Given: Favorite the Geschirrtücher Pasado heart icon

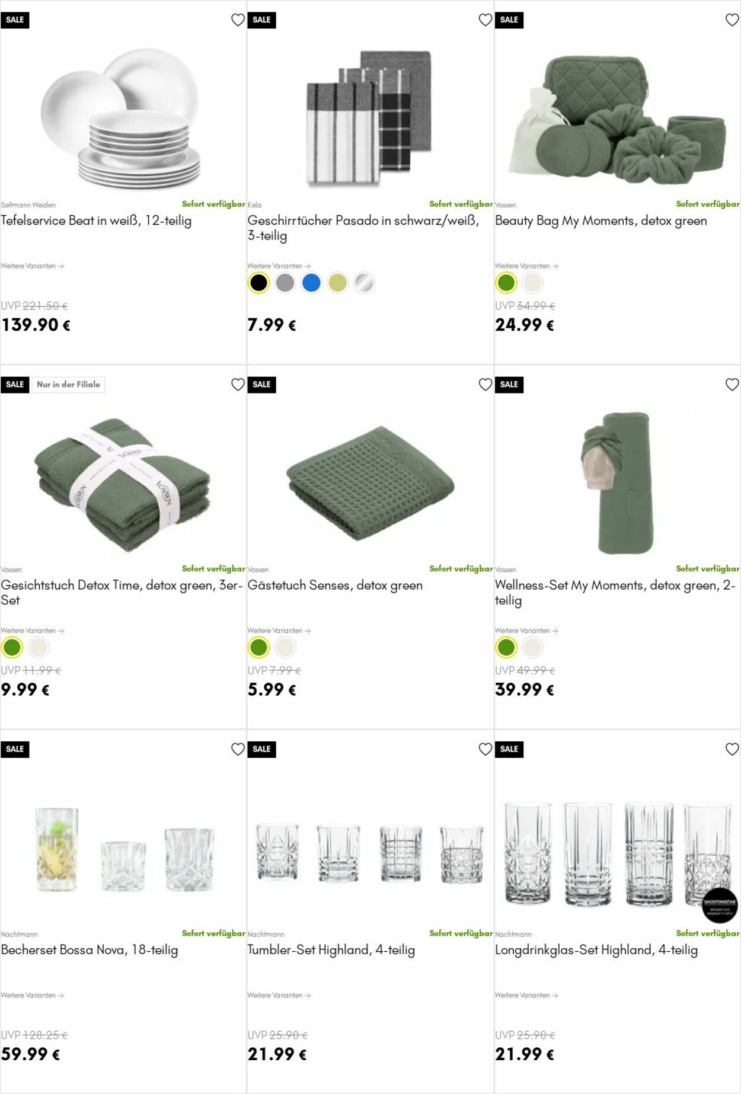Looking at the screenshot, I should point(486,20).
